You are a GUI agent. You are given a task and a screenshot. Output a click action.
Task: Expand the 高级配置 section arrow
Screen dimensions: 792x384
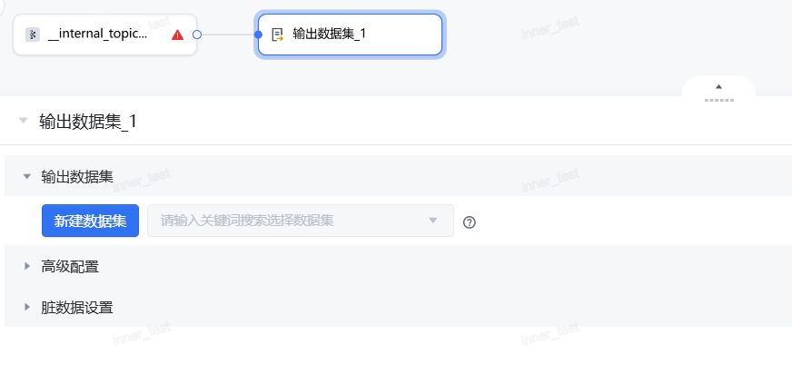click(27, 266)
